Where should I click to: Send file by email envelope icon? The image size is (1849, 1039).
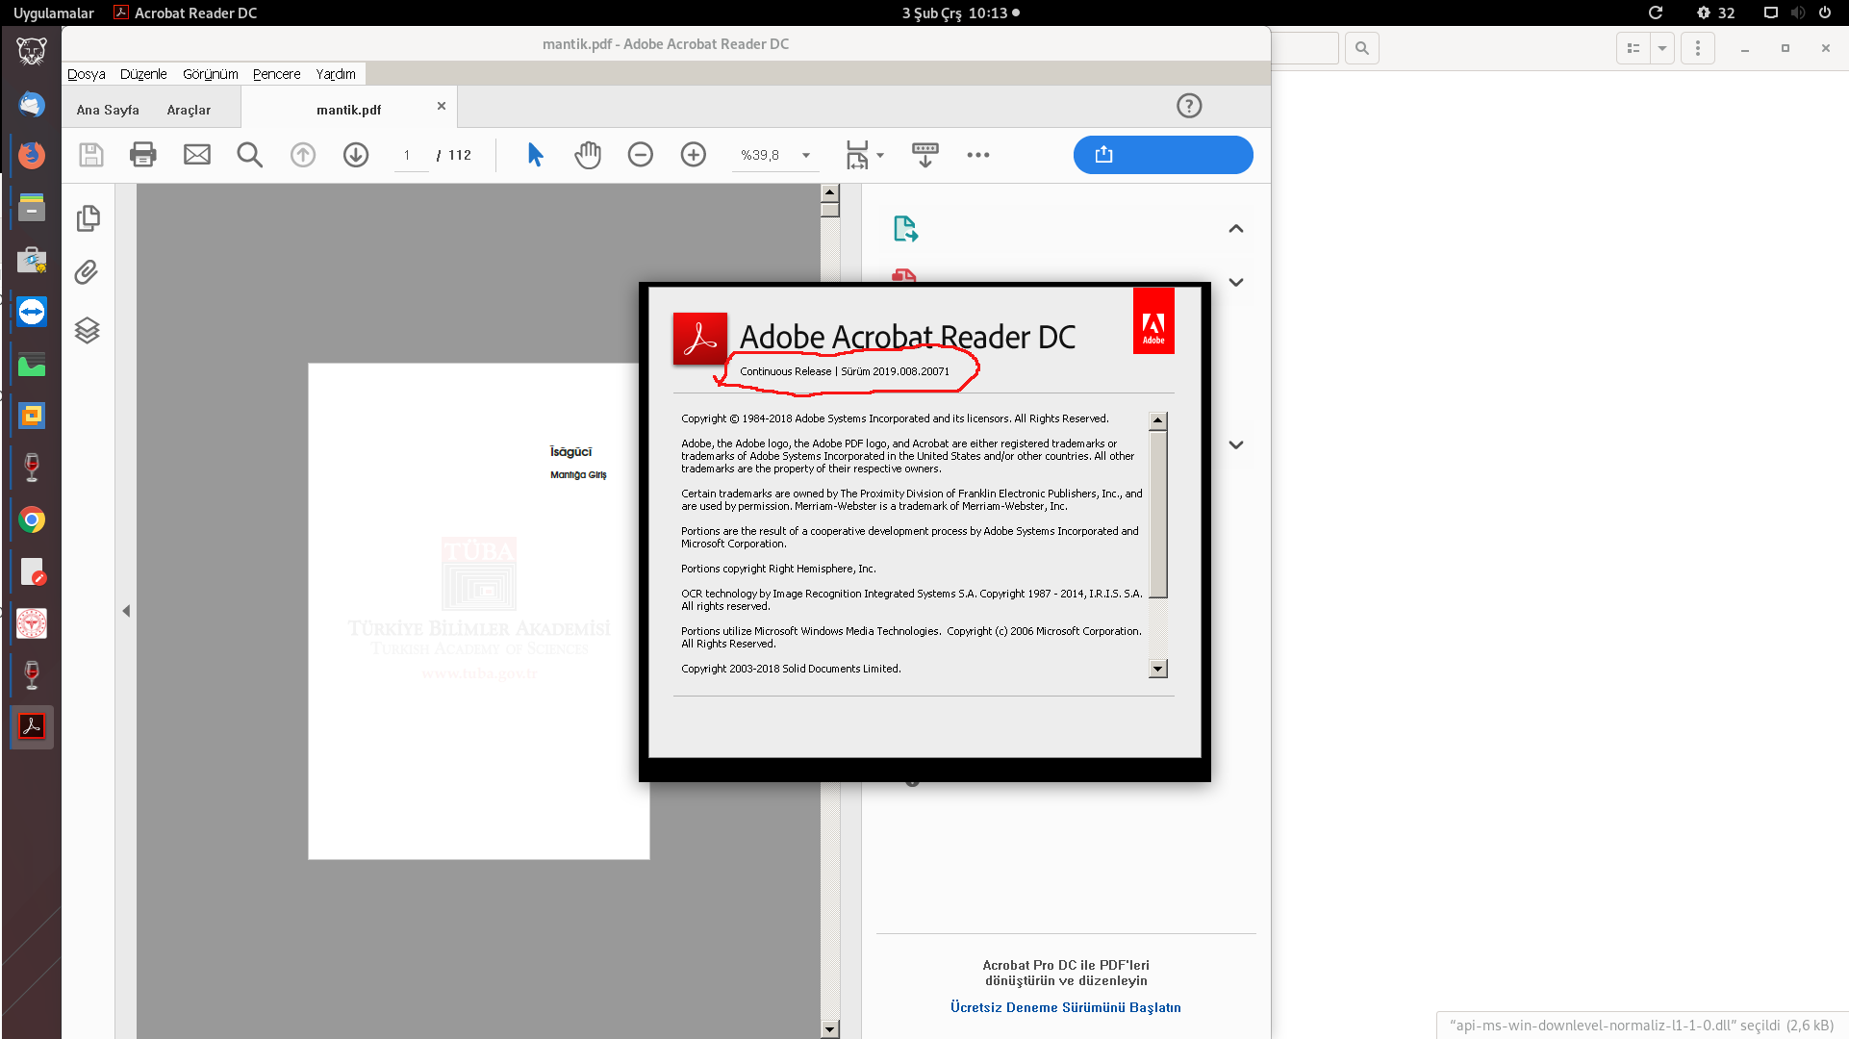197,155
